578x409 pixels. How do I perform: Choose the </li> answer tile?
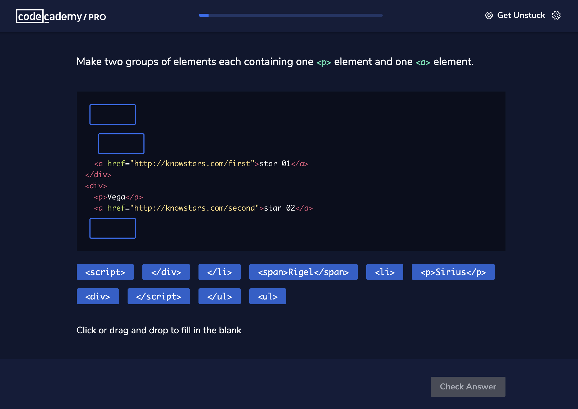pyautogui.click(x=220, y=272)
